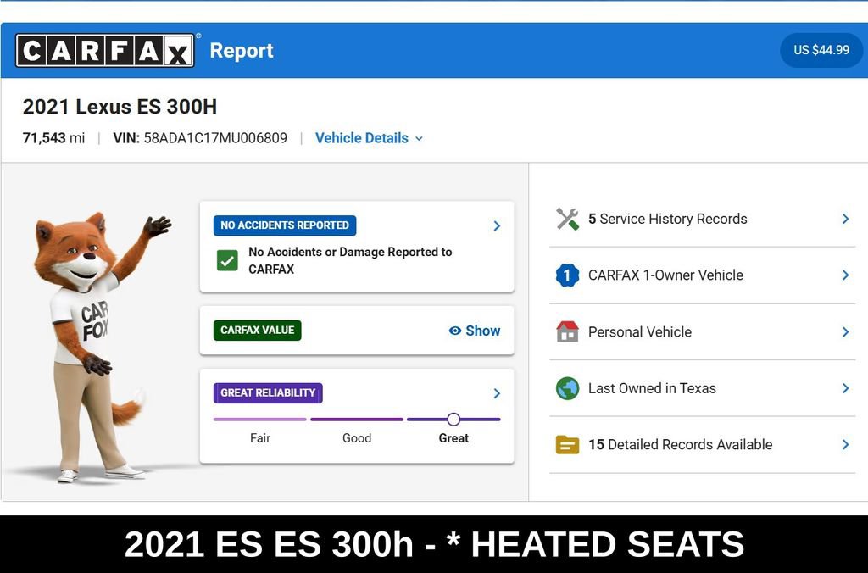The height and width of the screenshot is (573, 868).
Task: Expand CARFAX 1-Owner Vehicle chevron
Action: (x=845, y=275)
